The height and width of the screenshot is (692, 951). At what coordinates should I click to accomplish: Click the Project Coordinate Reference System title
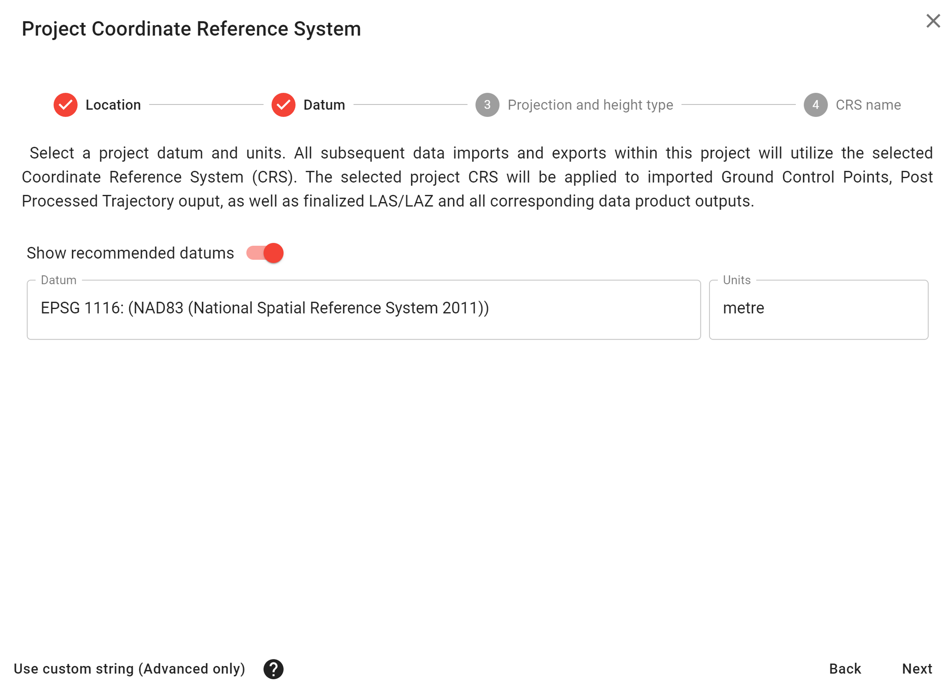click(191, 29)
